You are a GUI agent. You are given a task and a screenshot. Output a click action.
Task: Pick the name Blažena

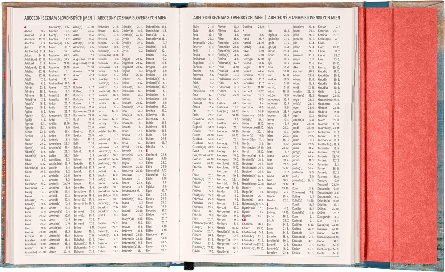102,39
